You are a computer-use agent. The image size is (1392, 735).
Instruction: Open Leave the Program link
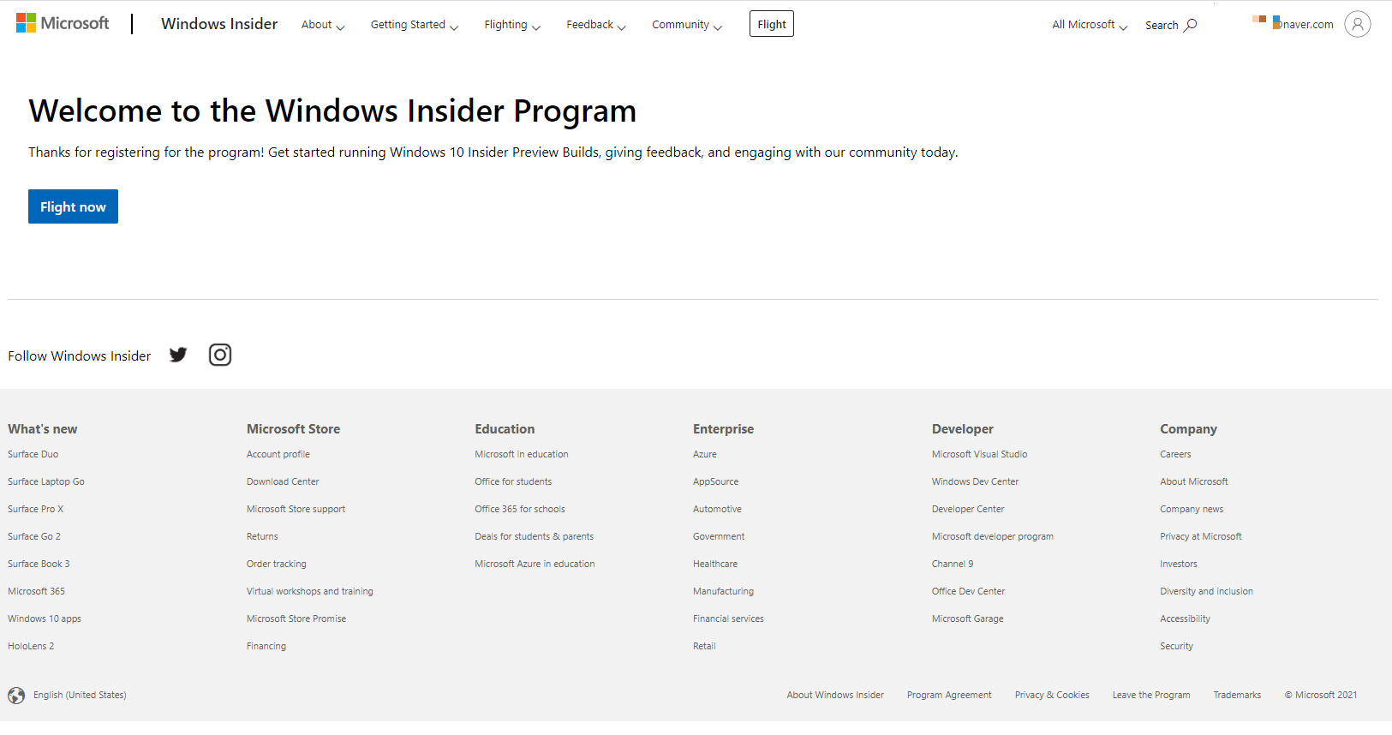pyautogui.click(x=1151, y=695)
